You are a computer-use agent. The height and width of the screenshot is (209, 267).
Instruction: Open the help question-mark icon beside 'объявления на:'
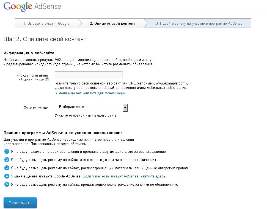(47, 80)
